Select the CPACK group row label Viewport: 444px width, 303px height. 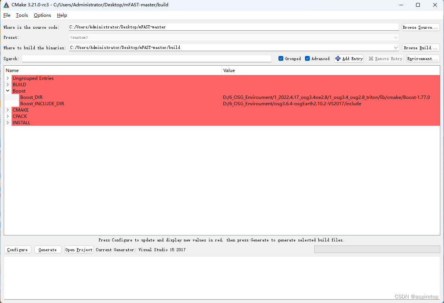(x=20, y=116)
